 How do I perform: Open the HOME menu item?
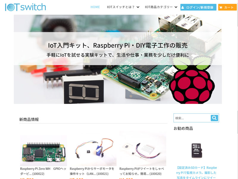95,7
